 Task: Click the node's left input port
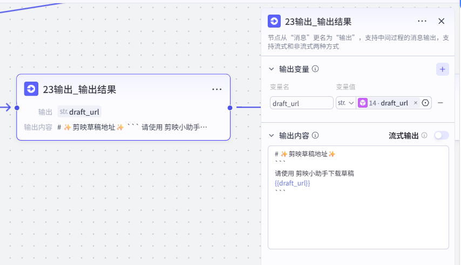click(17, 108)
